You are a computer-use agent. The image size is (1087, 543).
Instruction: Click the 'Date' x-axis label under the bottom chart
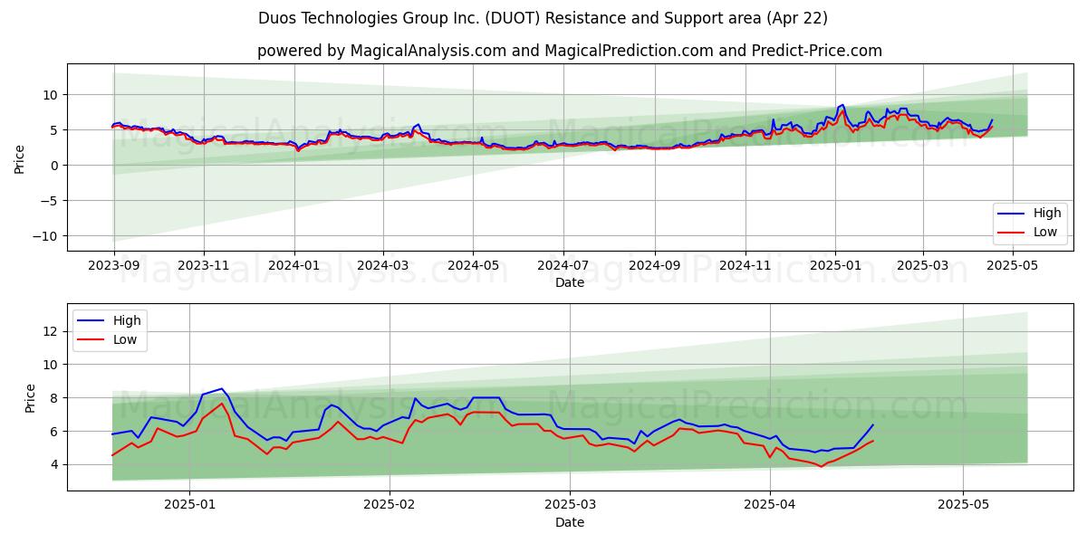(x=570, y=522)
